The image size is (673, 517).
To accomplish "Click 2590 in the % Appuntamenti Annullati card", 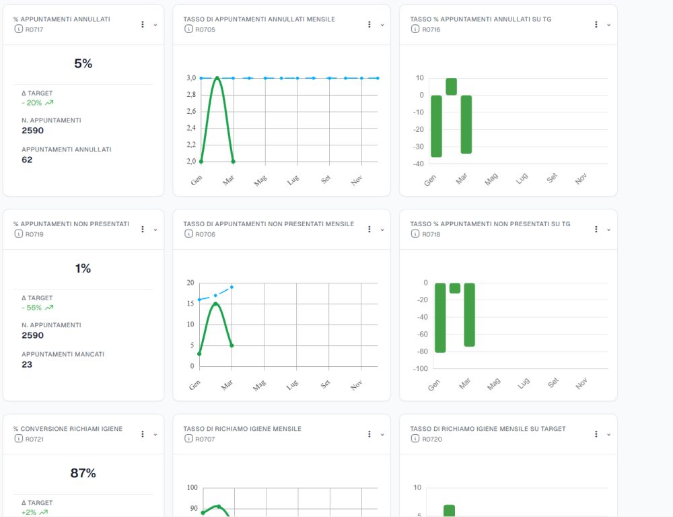I will click(x=32, y=131).
